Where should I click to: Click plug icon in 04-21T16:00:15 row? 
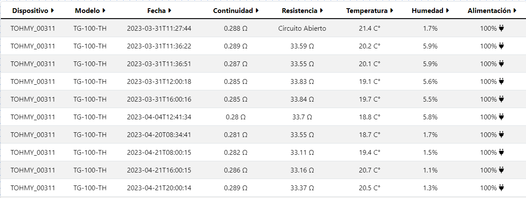[x=501, y=170]
